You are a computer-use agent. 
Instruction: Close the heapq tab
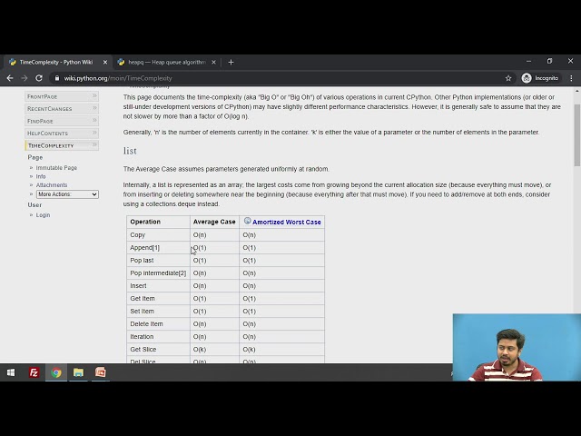coord(214,63)
